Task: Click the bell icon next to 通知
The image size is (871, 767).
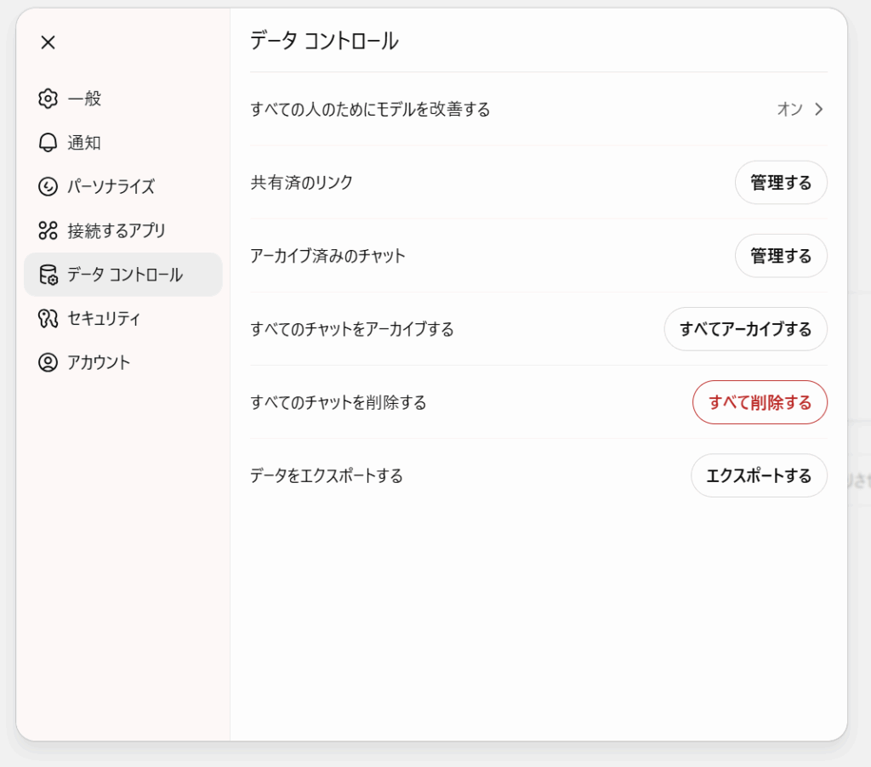Action: click(x=48, y=143)
